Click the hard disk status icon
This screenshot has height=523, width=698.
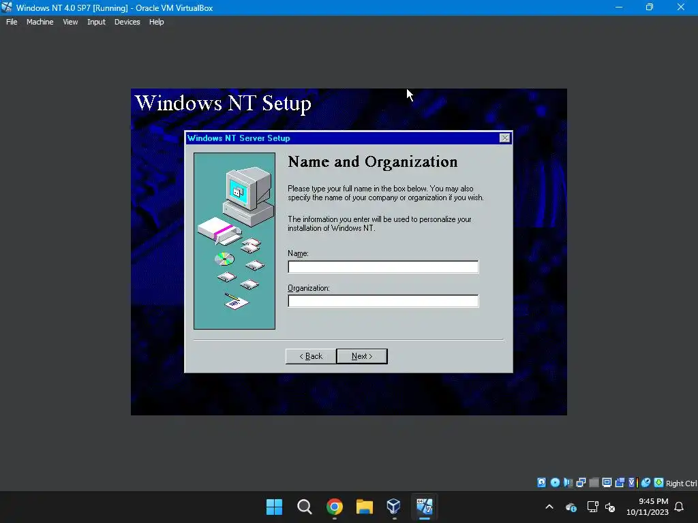[541, 483]
